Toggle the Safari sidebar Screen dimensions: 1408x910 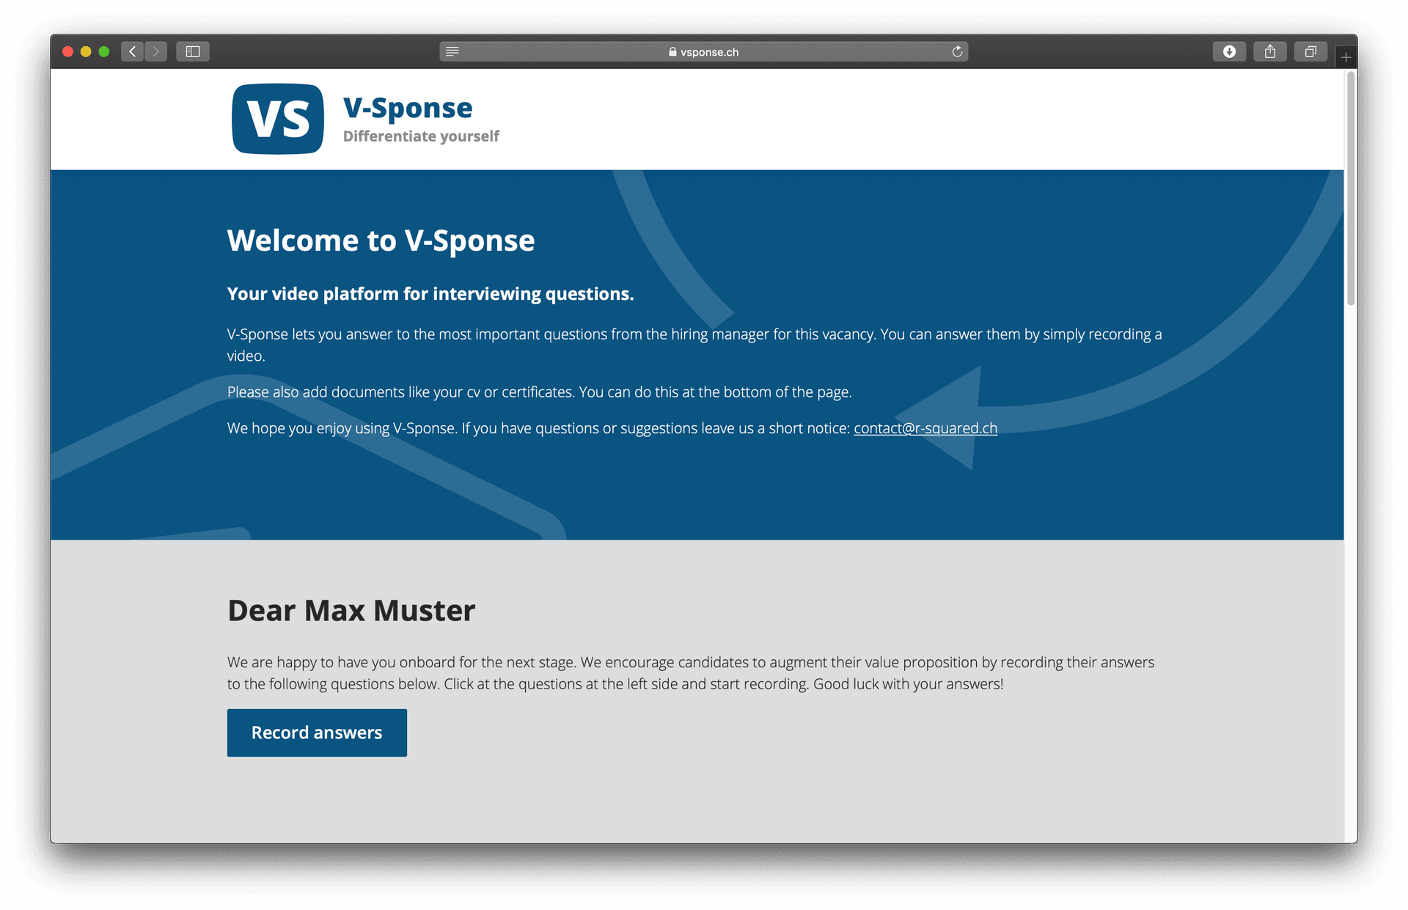tap(193, 51)
